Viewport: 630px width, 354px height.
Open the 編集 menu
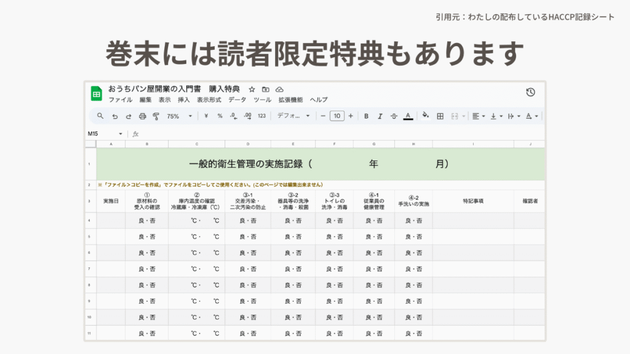(145, 100)
